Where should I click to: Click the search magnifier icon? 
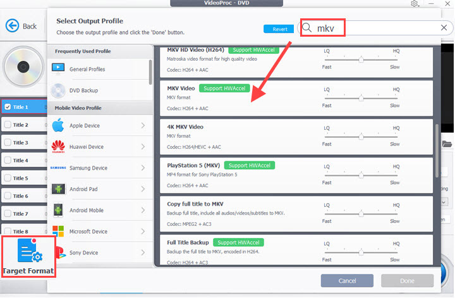306,28
